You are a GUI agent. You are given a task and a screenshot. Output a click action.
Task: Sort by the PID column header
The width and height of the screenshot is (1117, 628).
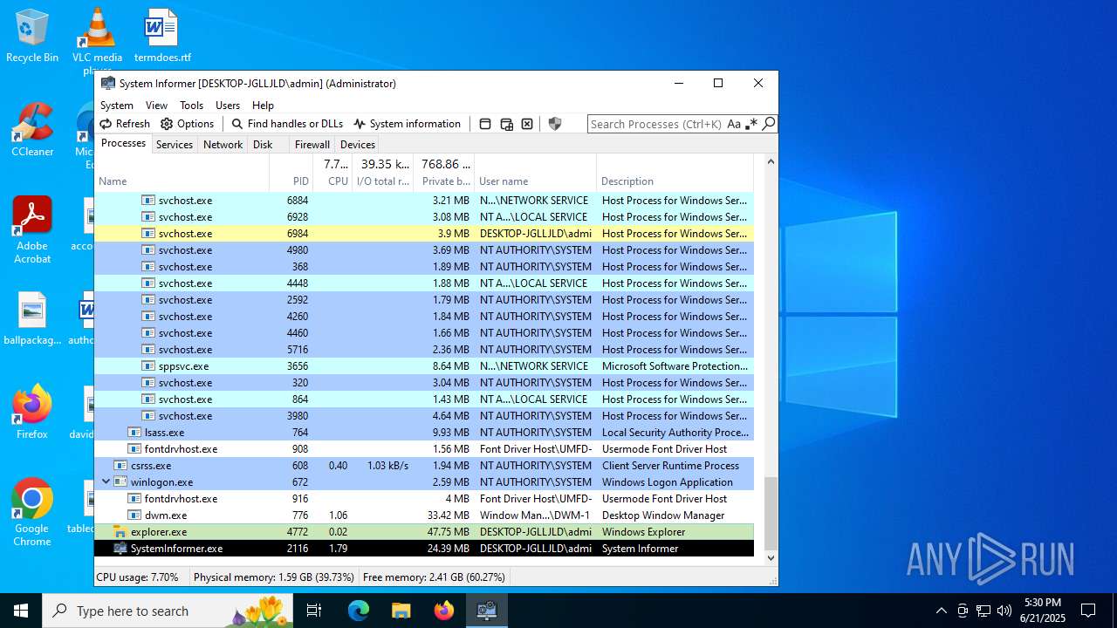click(291, 173)
